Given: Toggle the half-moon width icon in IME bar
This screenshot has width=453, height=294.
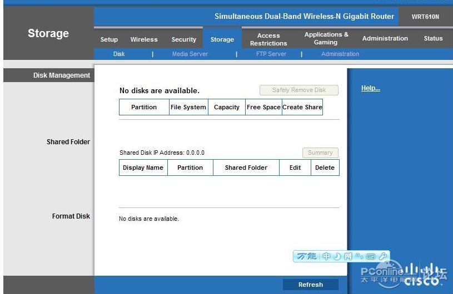Looking at the screenshot, I should pos(337,256).
